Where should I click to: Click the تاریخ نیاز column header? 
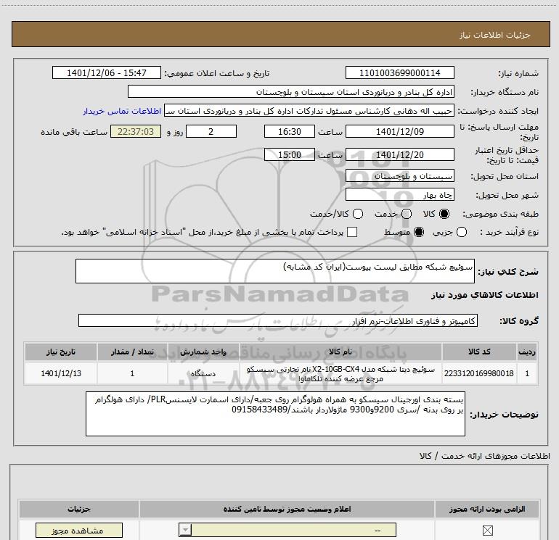pyautogui.click(x=60, y=352)
